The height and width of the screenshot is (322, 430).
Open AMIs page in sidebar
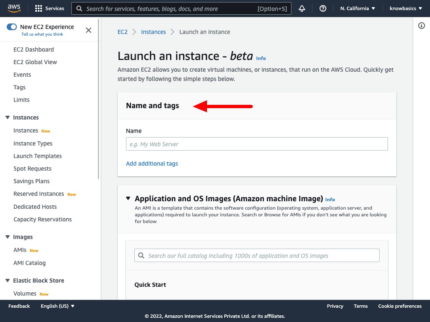(x=20, y=250)
